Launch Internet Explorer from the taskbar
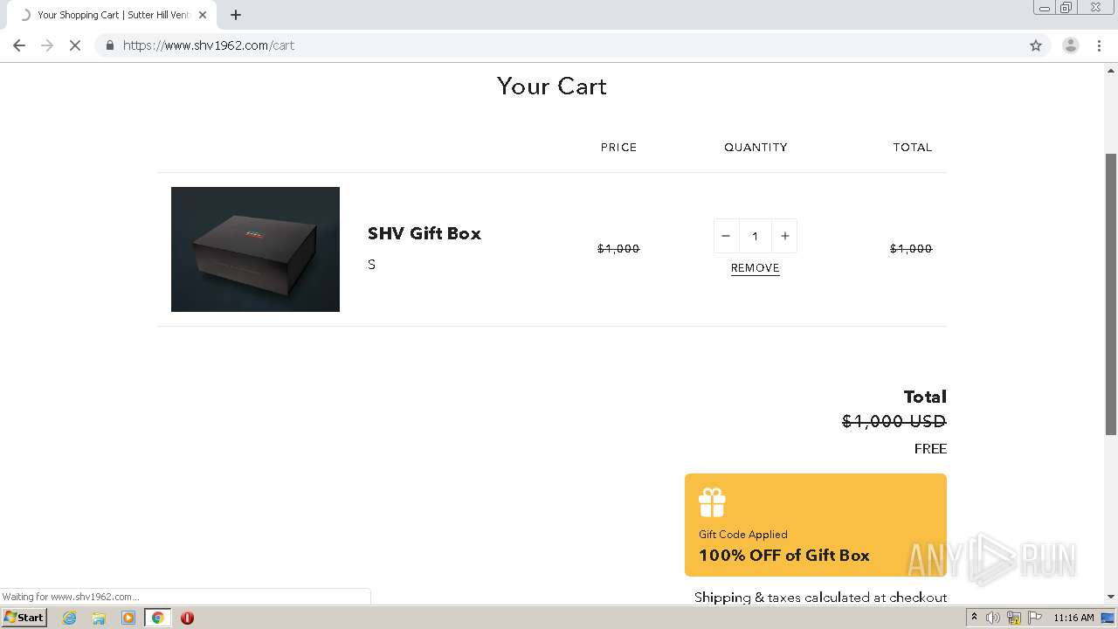 tap(70, 618)
